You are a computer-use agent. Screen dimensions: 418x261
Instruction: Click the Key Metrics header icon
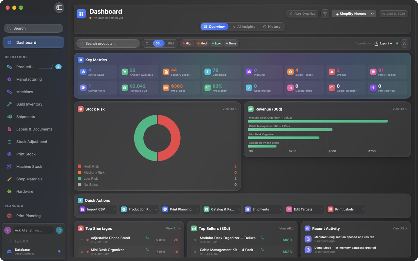pos(81,60)
